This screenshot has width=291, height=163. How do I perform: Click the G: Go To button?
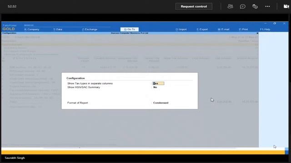coord(129,29)
